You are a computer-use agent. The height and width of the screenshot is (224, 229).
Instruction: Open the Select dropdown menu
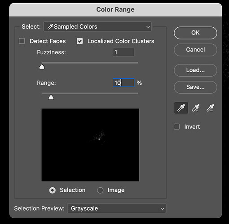[97, 26]
